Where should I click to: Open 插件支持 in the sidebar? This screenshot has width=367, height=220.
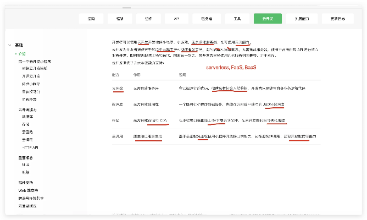(x=26, y=183)
